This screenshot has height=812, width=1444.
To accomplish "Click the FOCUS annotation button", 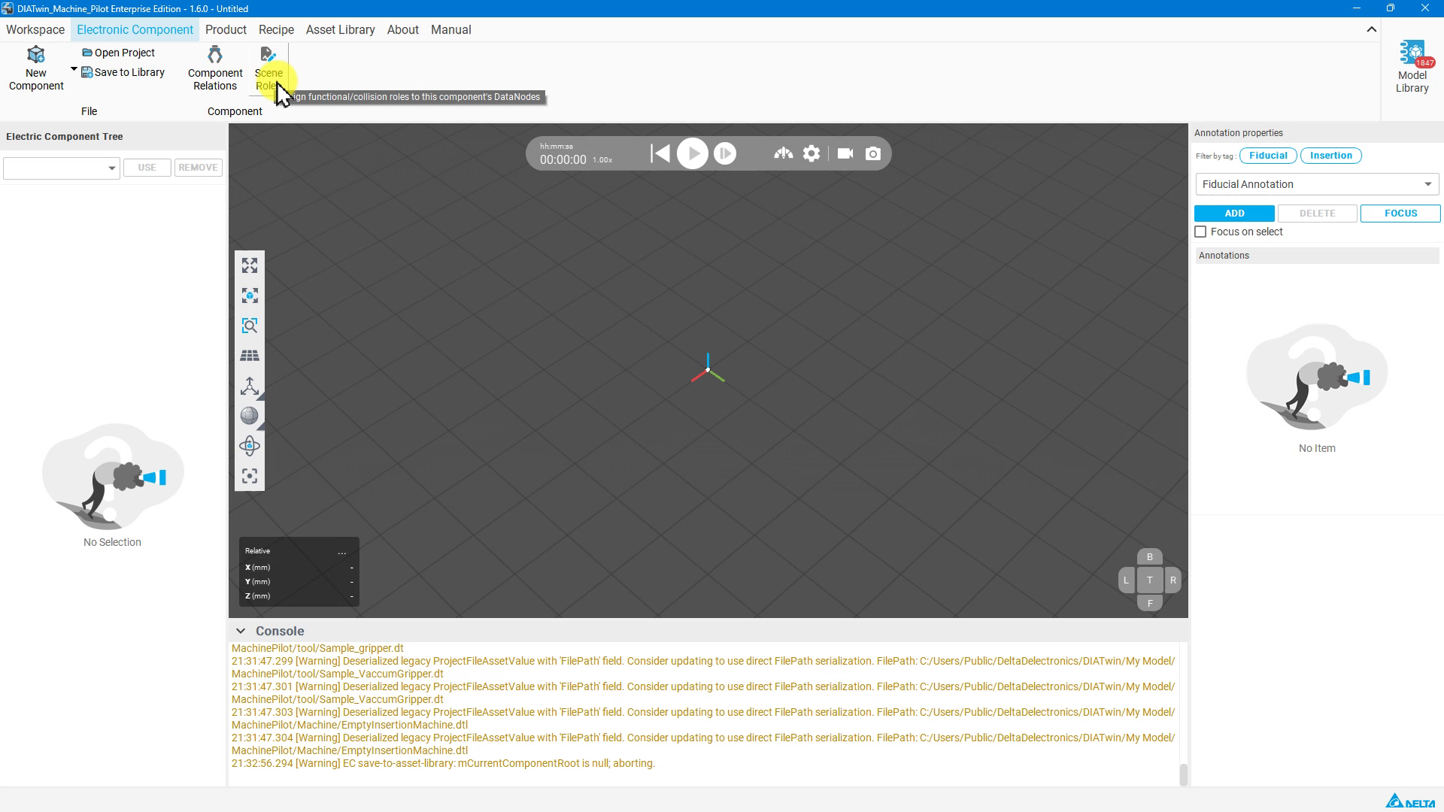I will [x=1400, y=214].
